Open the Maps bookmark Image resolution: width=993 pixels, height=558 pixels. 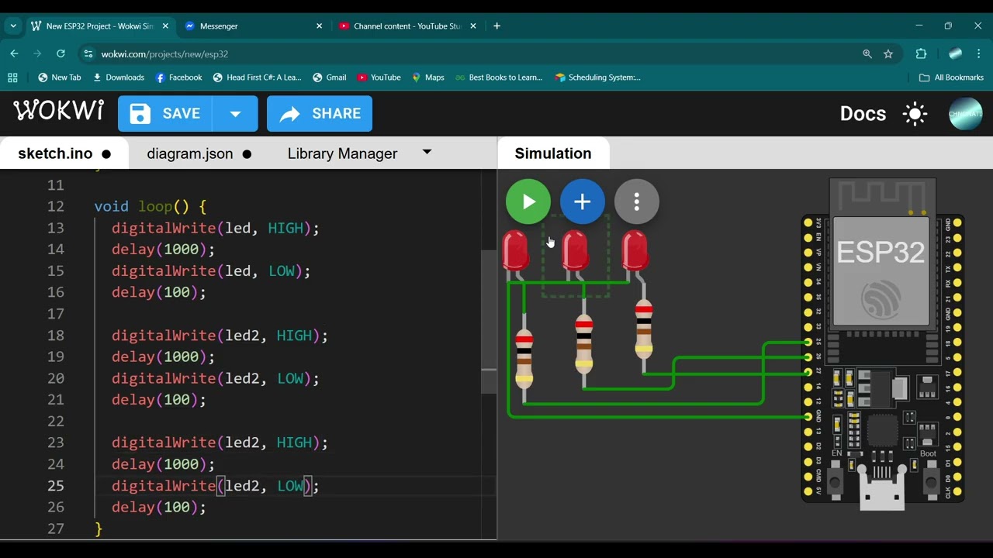click(427, 77)
